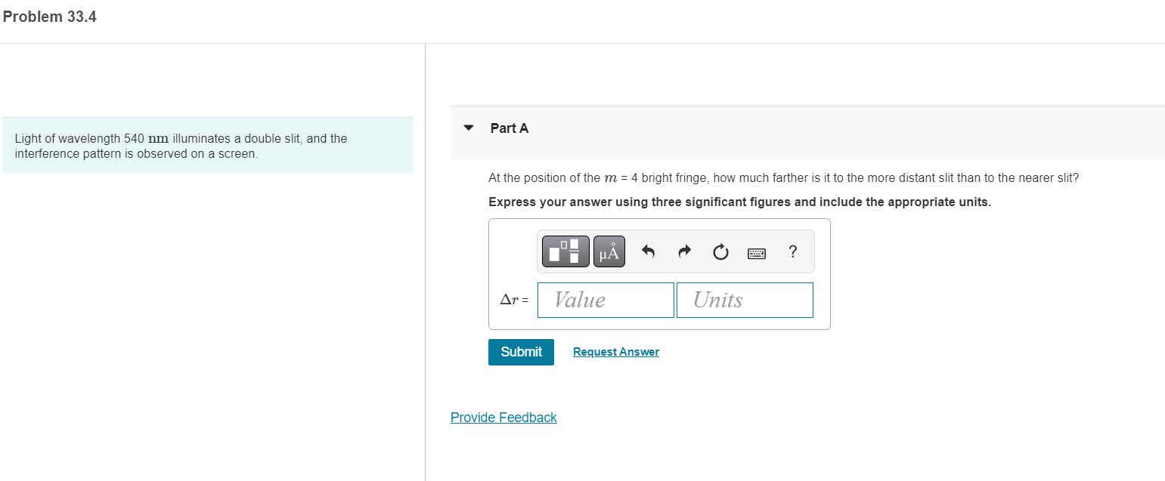Open the Part A section header
This screenshot has width=1165, height=481.
click(x=510, y=128)
